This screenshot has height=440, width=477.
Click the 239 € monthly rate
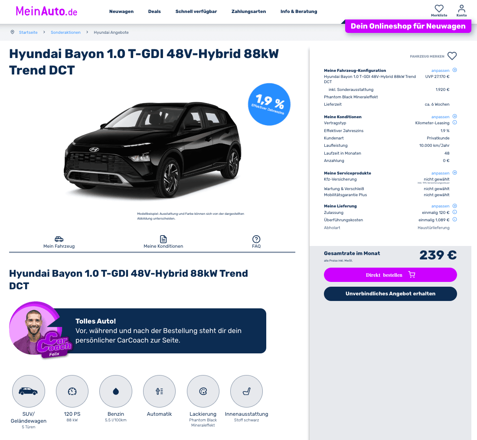(438, 255)
